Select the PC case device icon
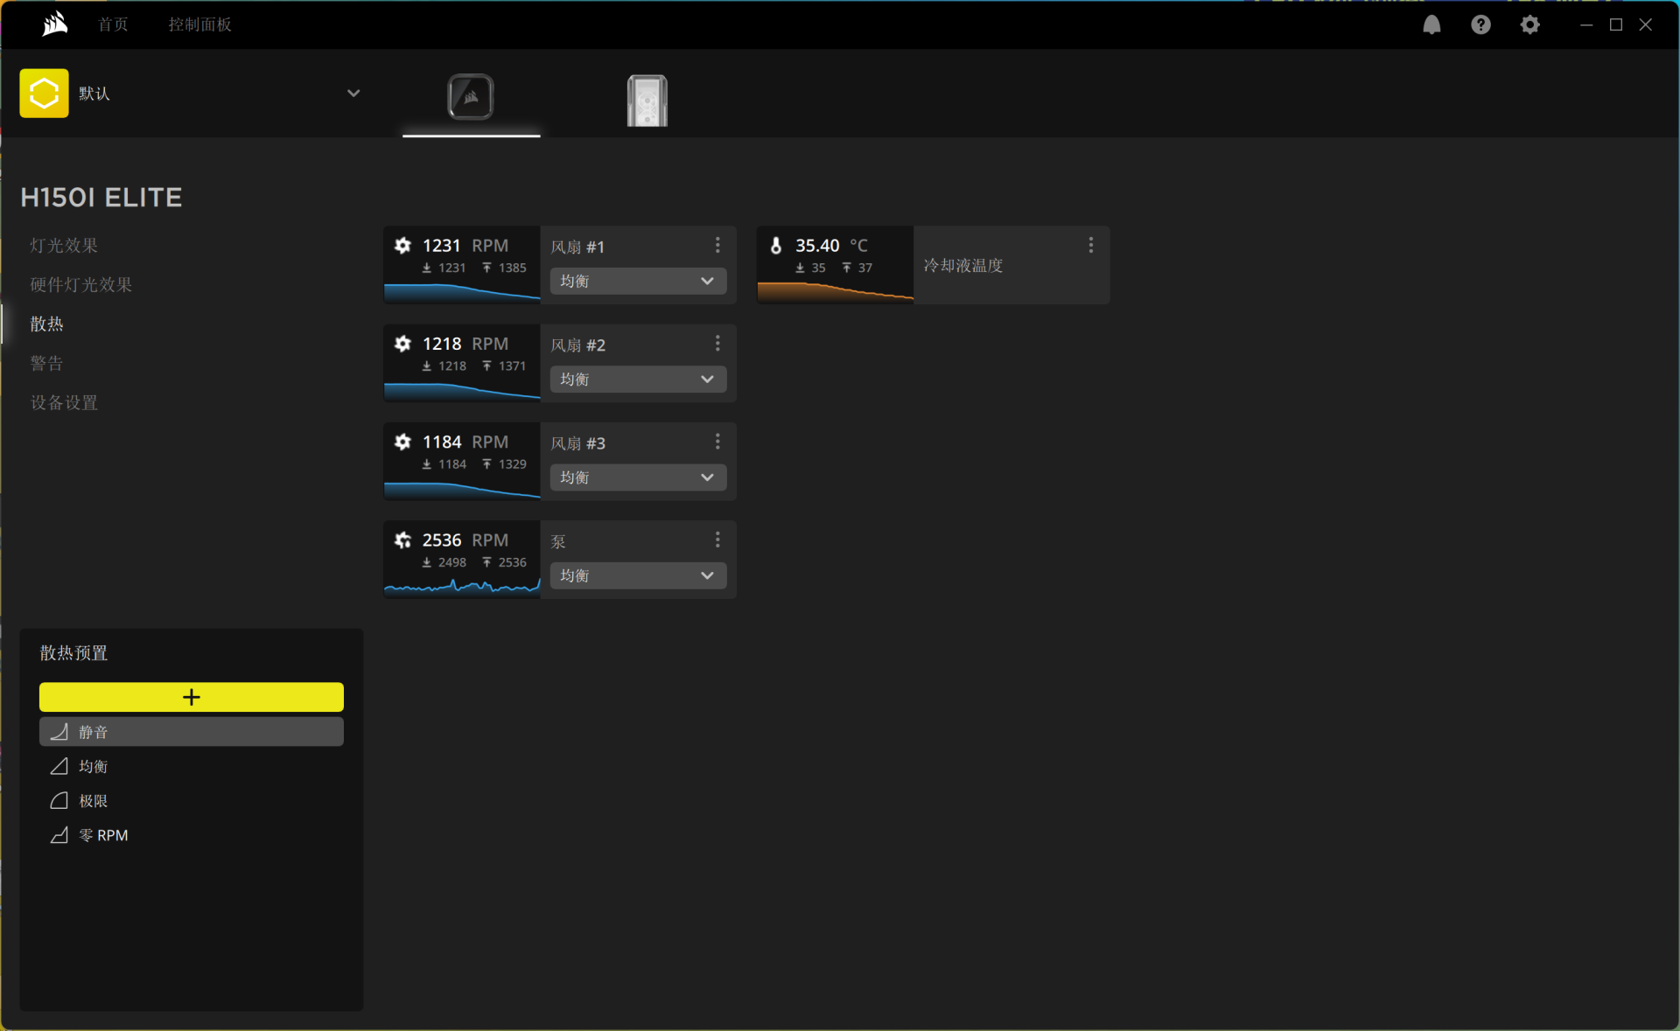Screen dimensions: 1680x1031 (647, 100)
